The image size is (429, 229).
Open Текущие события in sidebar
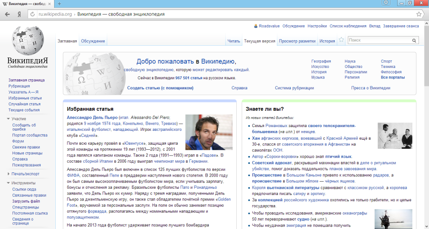click(x=24, y=110)
